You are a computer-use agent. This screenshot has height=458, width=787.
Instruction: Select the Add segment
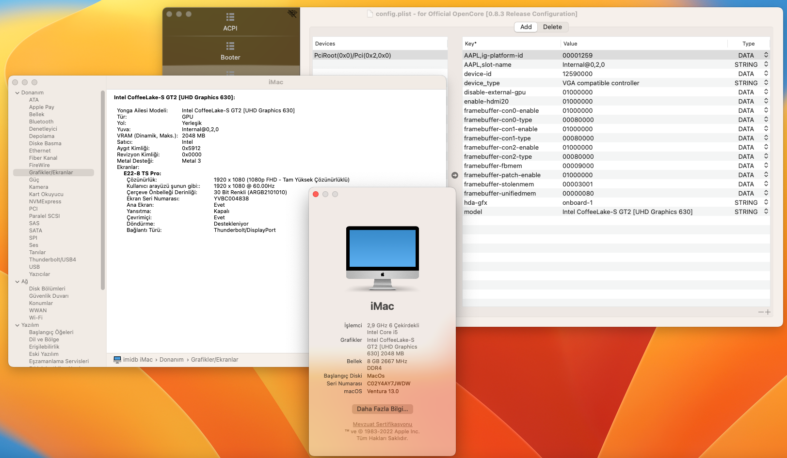click(x=526, y=27)
